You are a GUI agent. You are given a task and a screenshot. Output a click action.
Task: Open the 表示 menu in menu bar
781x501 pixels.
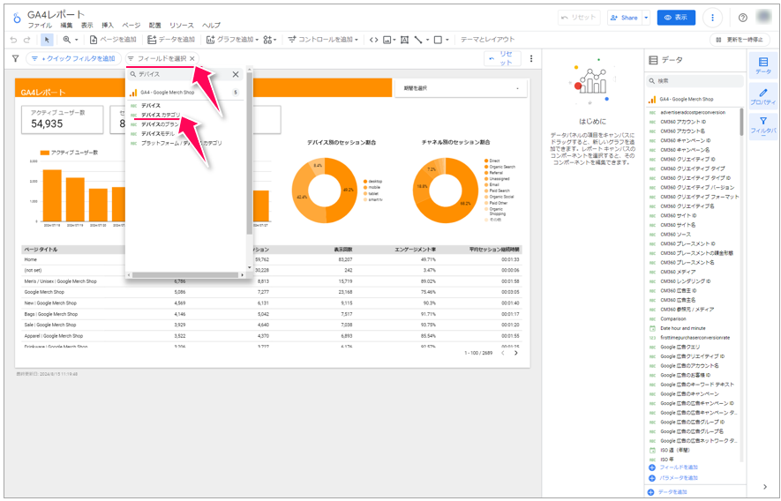[x=87, y=26]
